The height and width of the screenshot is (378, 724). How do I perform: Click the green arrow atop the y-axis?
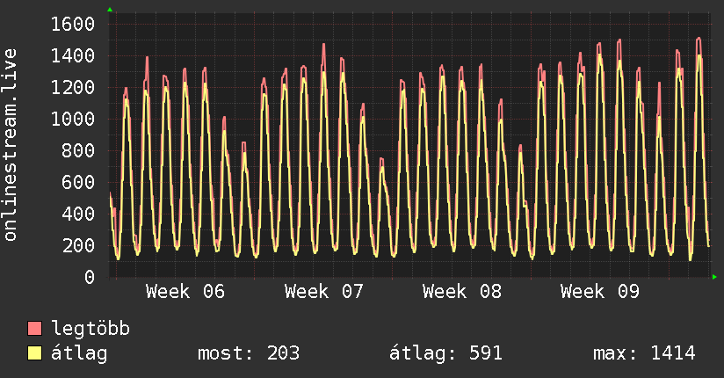click(x=110, y=10)
